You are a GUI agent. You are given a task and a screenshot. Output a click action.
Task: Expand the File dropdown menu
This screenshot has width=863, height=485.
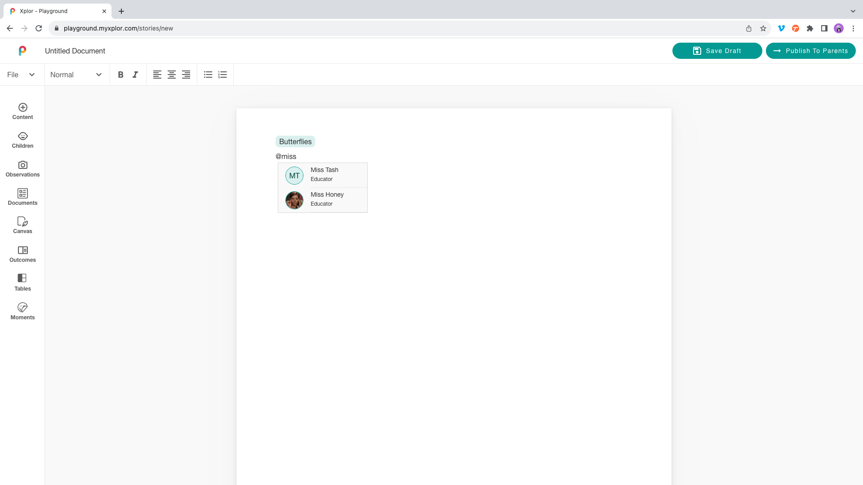click(21, 75)
